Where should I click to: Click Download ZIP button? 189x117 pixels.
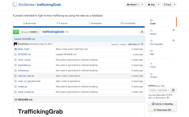point(162,110)
